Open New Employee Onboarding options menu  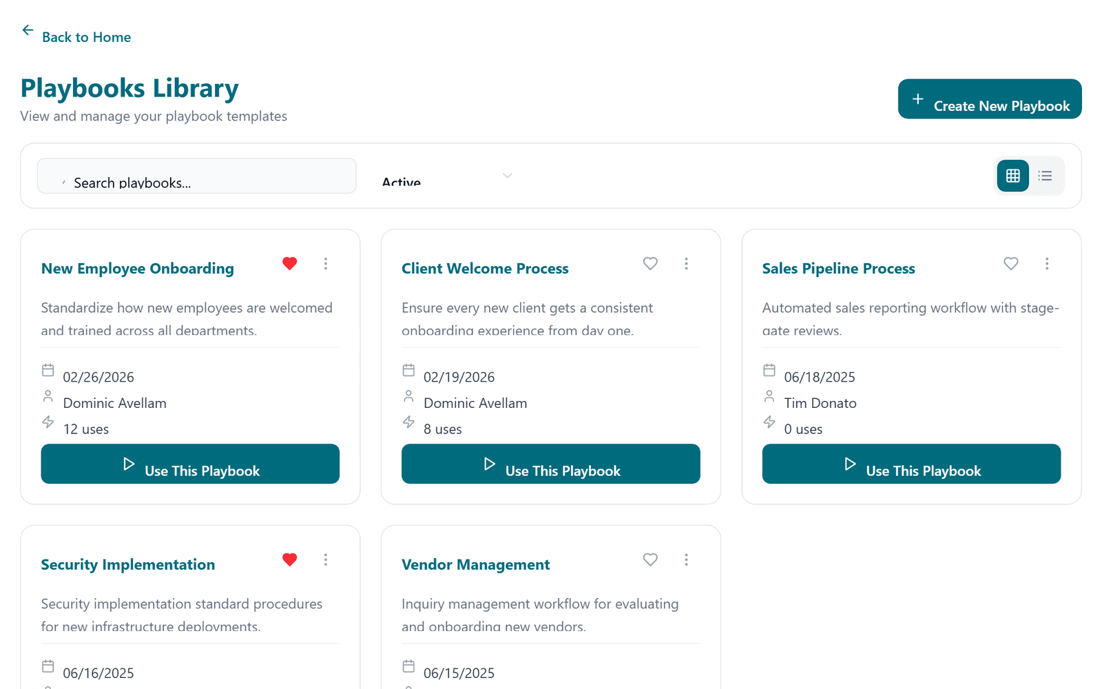(x=326, y=263)
